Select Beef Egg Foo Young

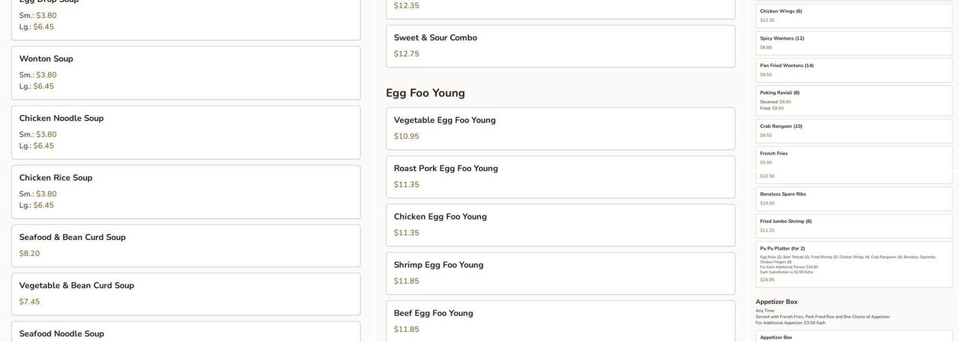click(x=560, y=321)
